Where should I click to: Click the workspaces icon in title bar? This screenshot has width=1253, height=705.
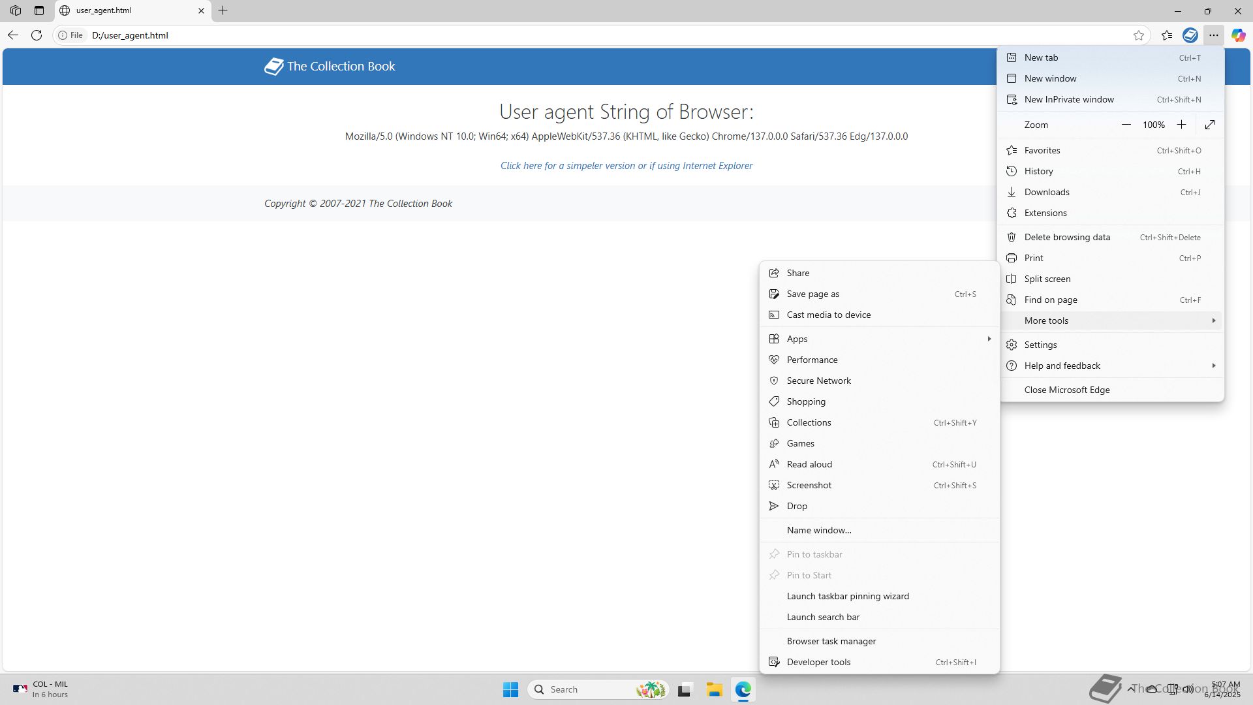(16, 10)
